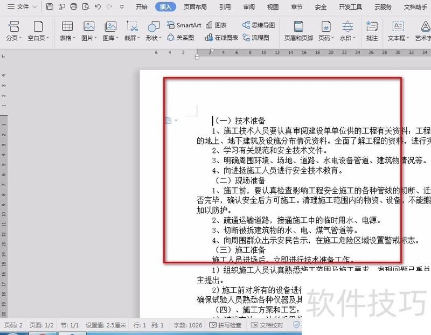Image resolution: width=431 pixels, height=335 pixels.
Task: Click the 页码: 2 status bar entry
Action: (13, 325)
